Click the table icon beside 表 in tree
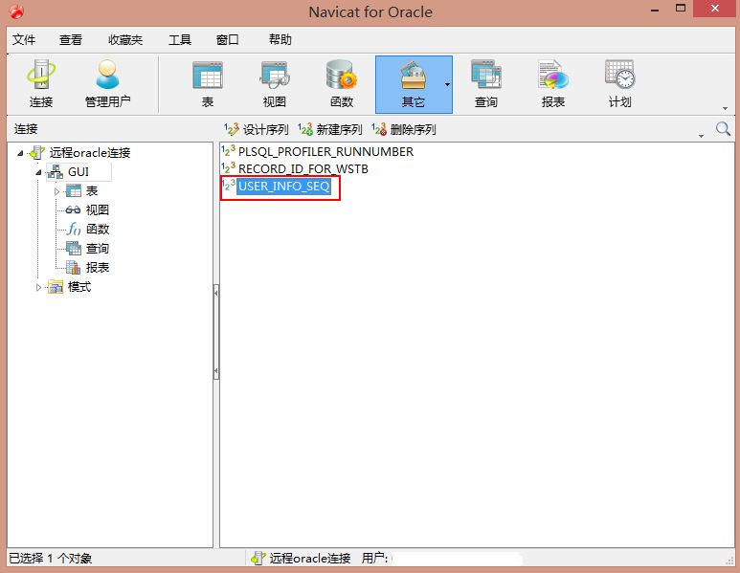The height and width of the screenshot is (573, 740). (x=73, y=191)
